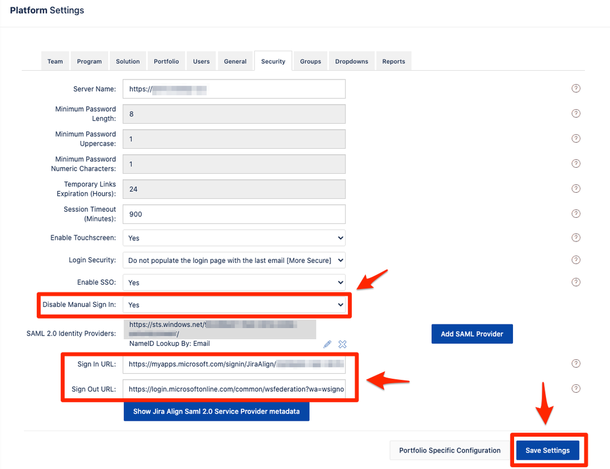This screenshot has height=469, width=610.
Task: Focus the Server Name input field
Action: (234, 89)
